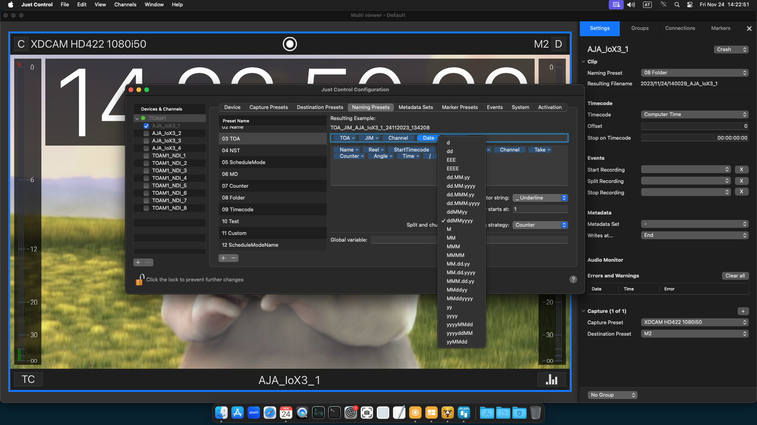
Task: Open the orange gear app in dock
Action: point(415,412)
